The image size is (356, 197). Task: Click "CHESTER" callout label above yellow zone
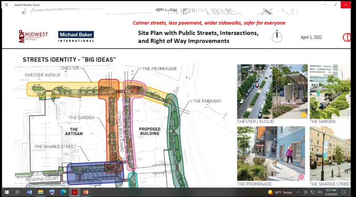coord(70,68)
